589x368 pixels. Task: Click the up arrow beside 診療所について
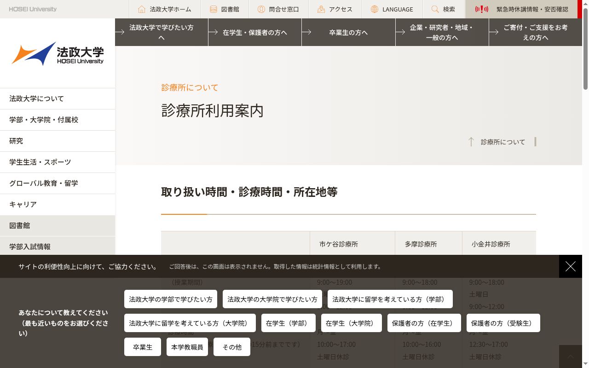(471, 142)
